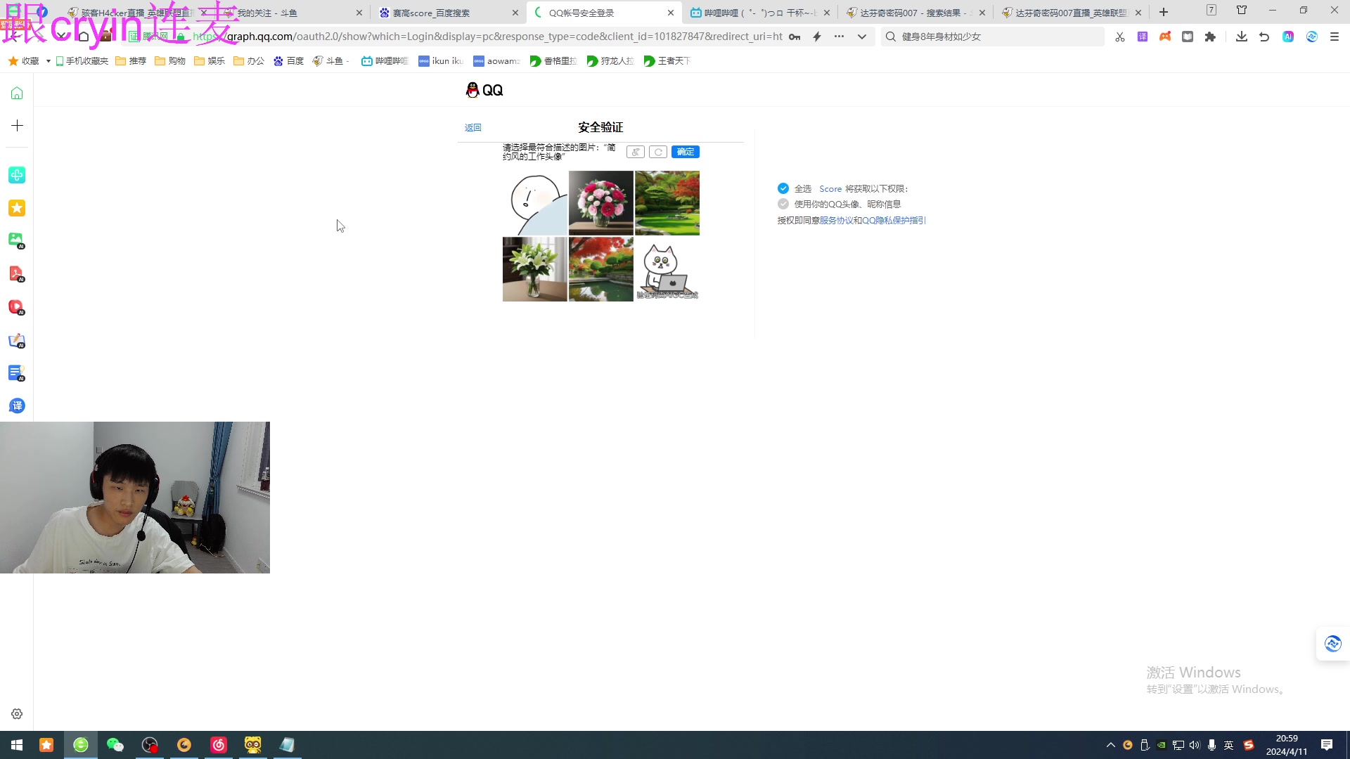Click the undo restore-tab icon
This screenshot has width=1350, height=759.
point(1264,37)
